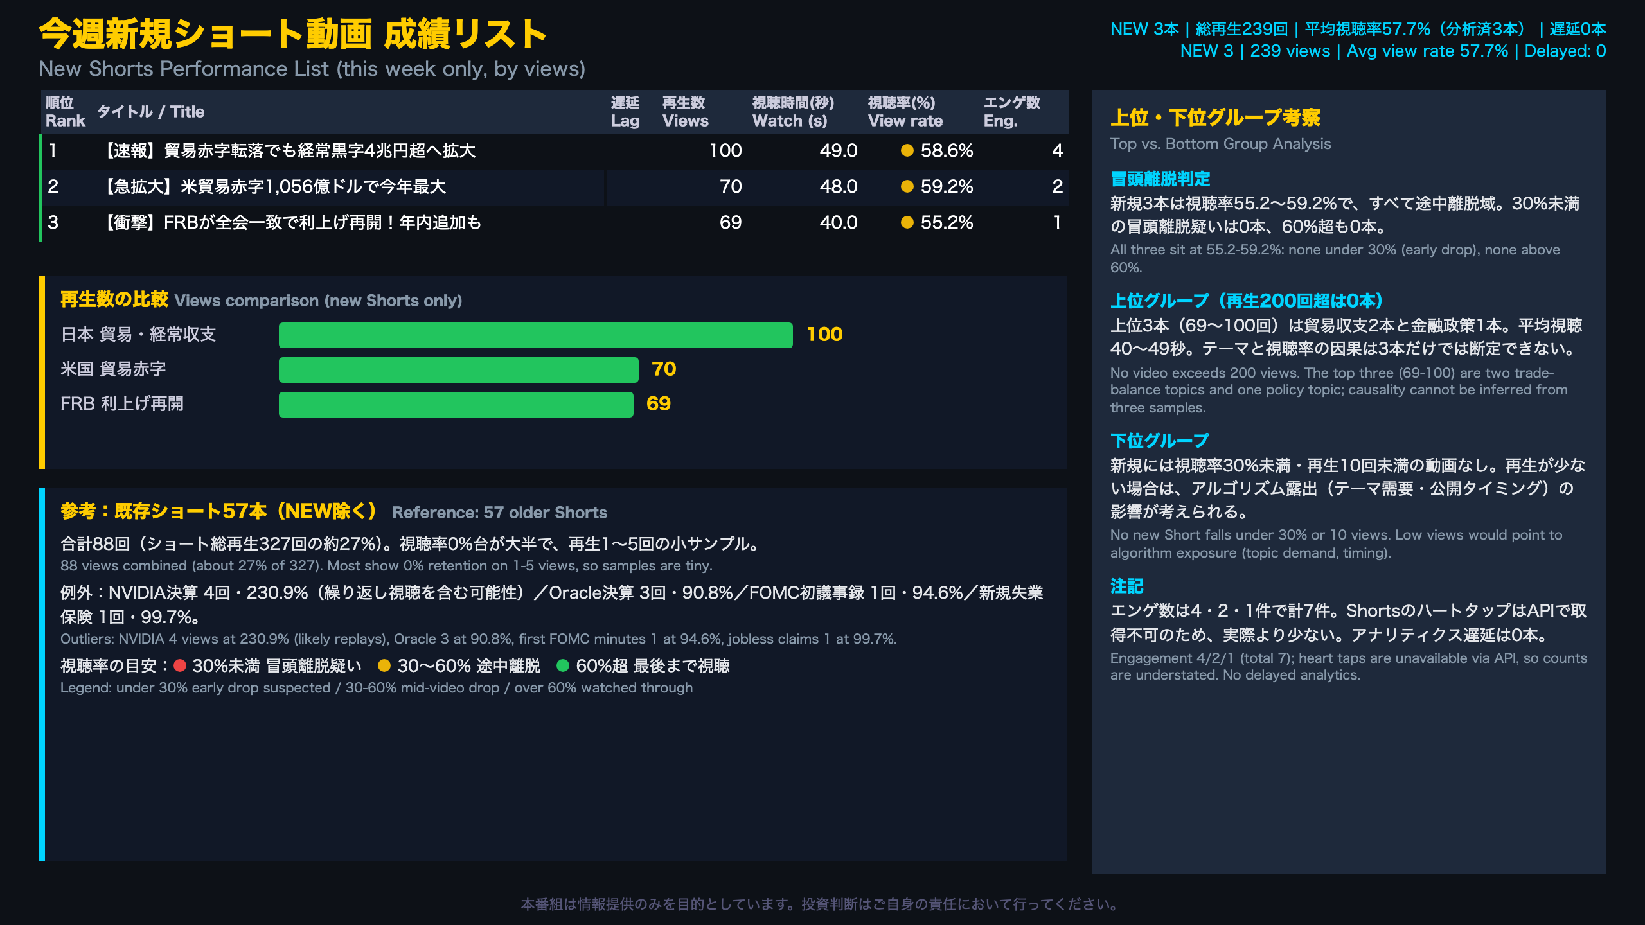Click the 冒頭離脱判定 subheading
The image size is (1645, 925).
coord(1160,179)
